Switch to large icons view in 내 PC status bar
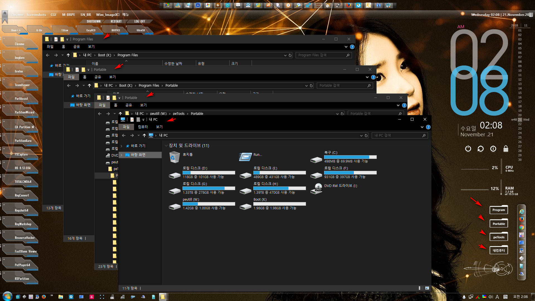This screenshot has width=535, height=301. (427, 288)
